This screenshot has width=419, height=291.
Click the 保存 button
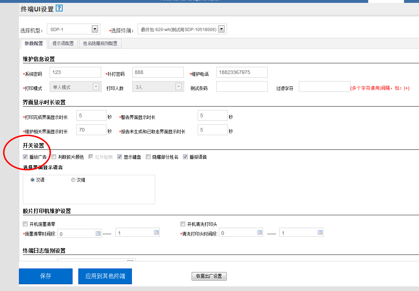[x=46, y=276]
